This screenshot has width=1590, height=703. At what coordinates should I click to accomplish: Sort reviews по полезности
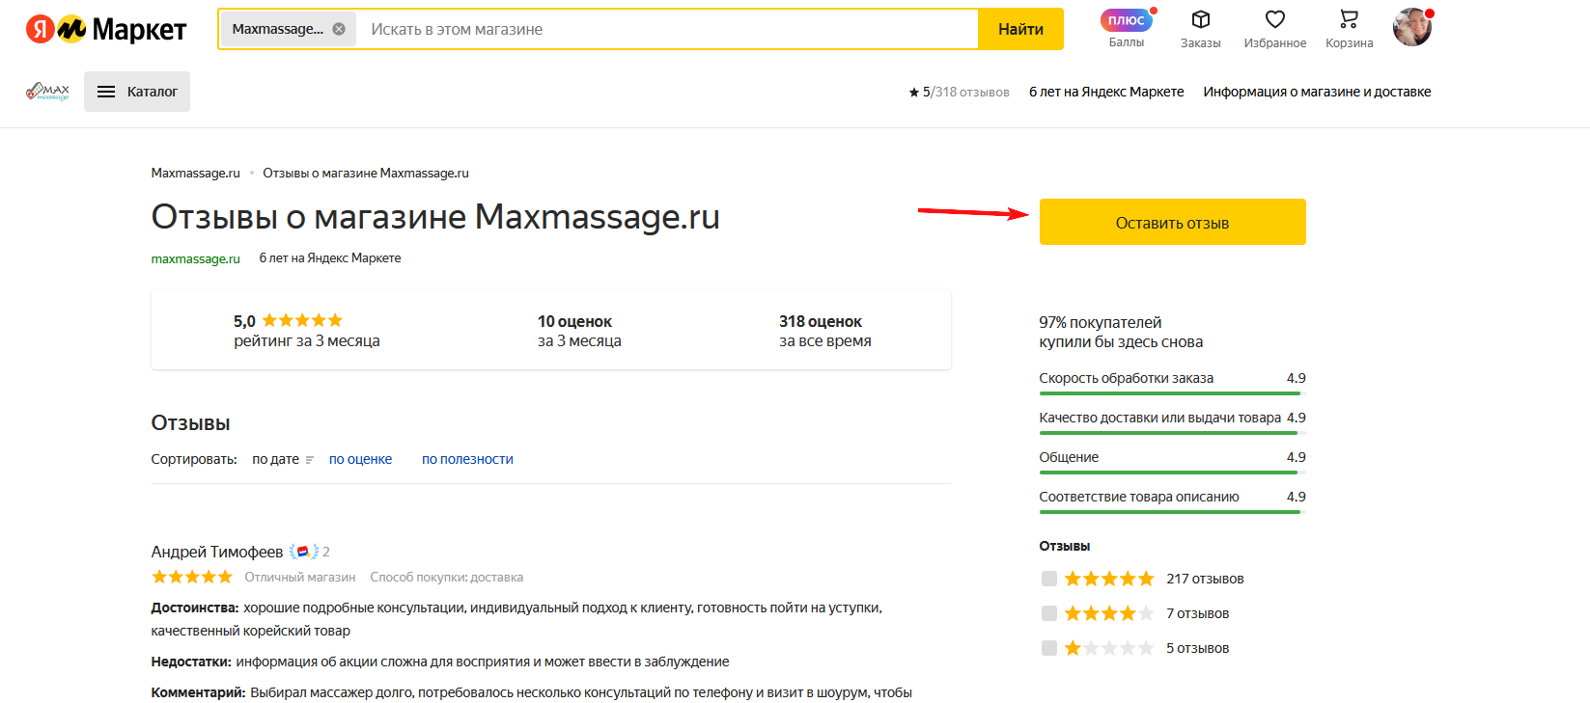coord(467,459)
